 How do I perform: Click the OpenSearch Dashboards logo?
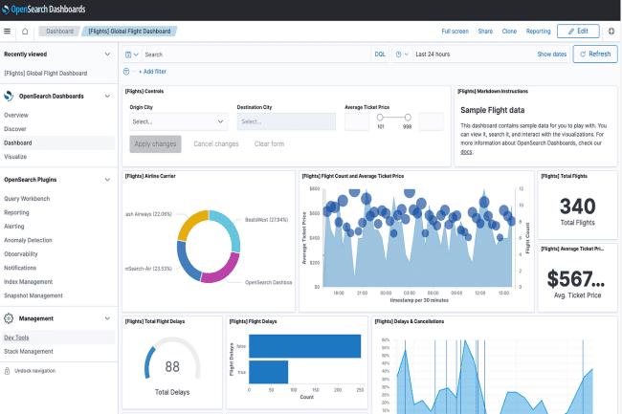click(x=44, y=10)
